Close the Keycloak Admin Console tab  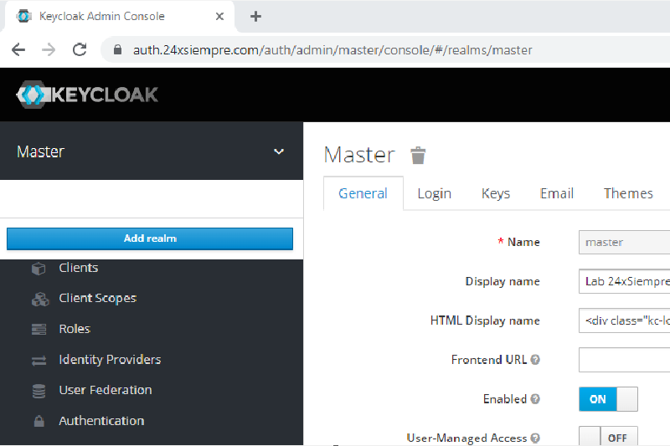[219, 17]
